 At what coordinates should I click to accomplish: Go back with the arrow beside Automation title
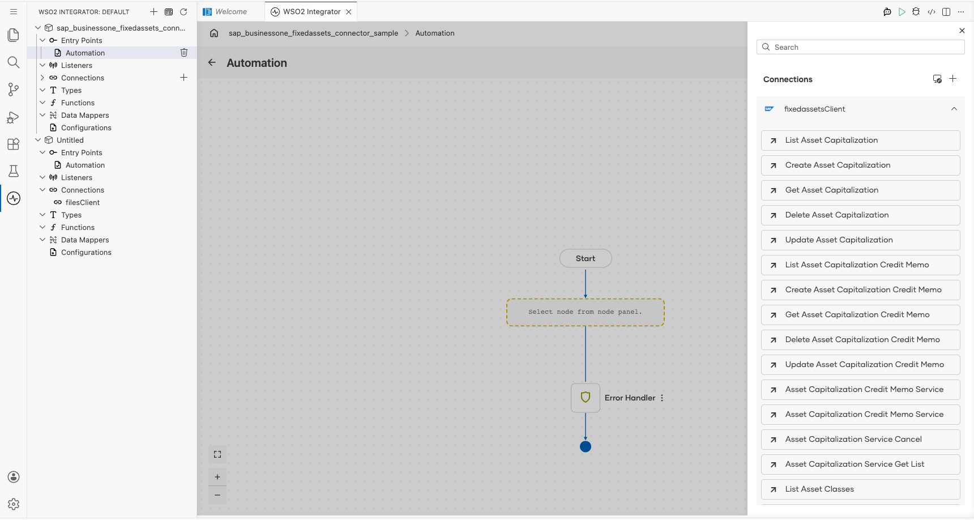212,63
